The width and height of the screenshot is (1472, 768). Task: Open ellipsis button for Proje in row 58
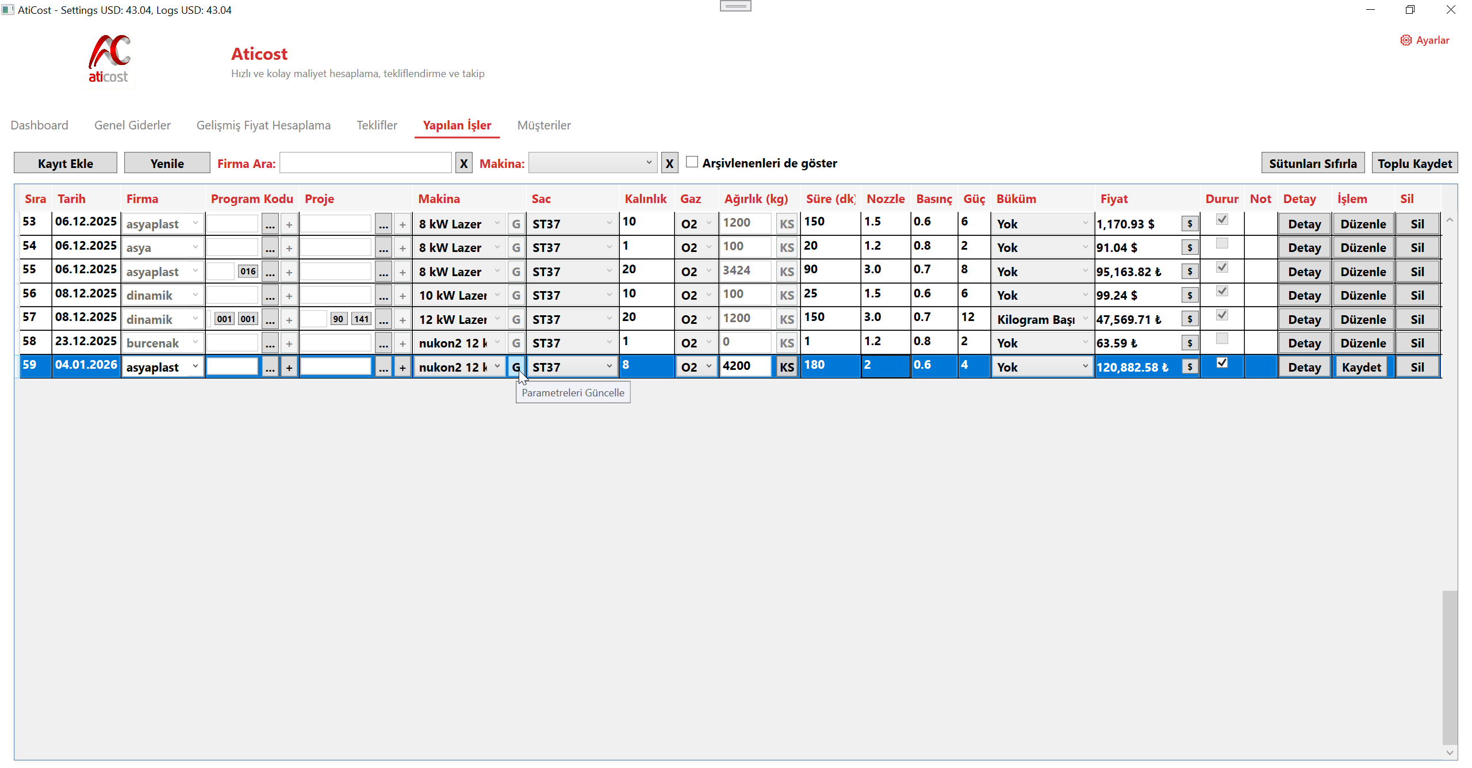click(384, 343)
